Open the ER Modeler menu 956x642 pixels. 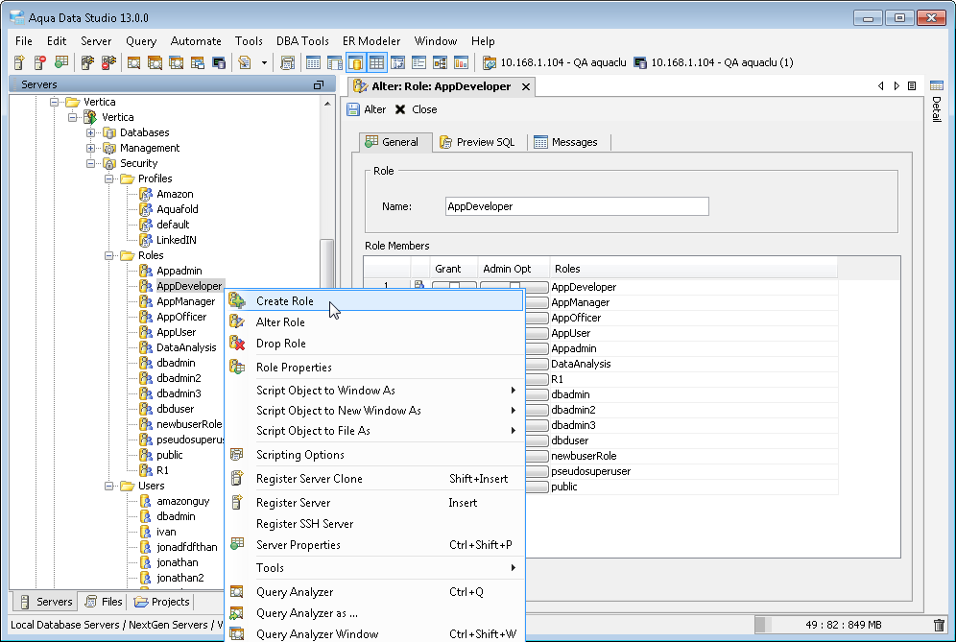coord(371,41)
